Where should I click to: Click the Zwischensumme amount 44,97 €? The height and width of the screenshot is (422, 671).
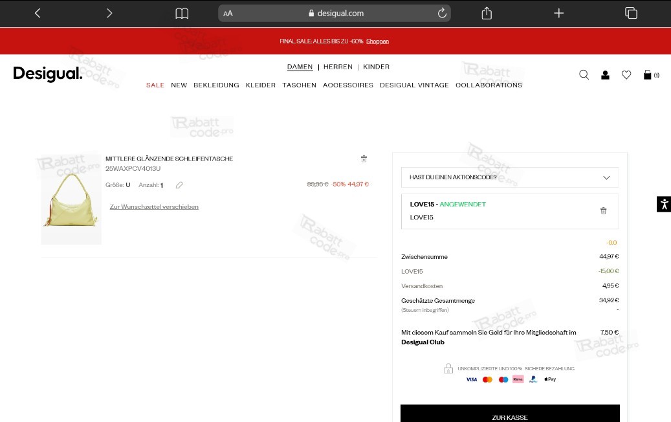[x=609, y=256]
